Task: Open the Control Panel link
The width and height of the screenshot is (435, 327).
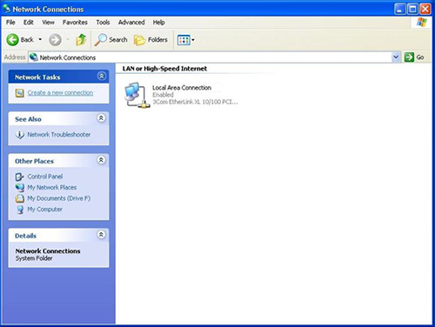Action: point(45,177)
